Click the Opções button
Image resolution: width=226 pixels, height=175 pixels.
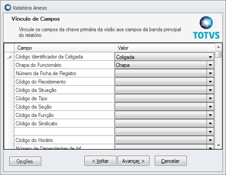pyautogui.click(x=25, y=161)
